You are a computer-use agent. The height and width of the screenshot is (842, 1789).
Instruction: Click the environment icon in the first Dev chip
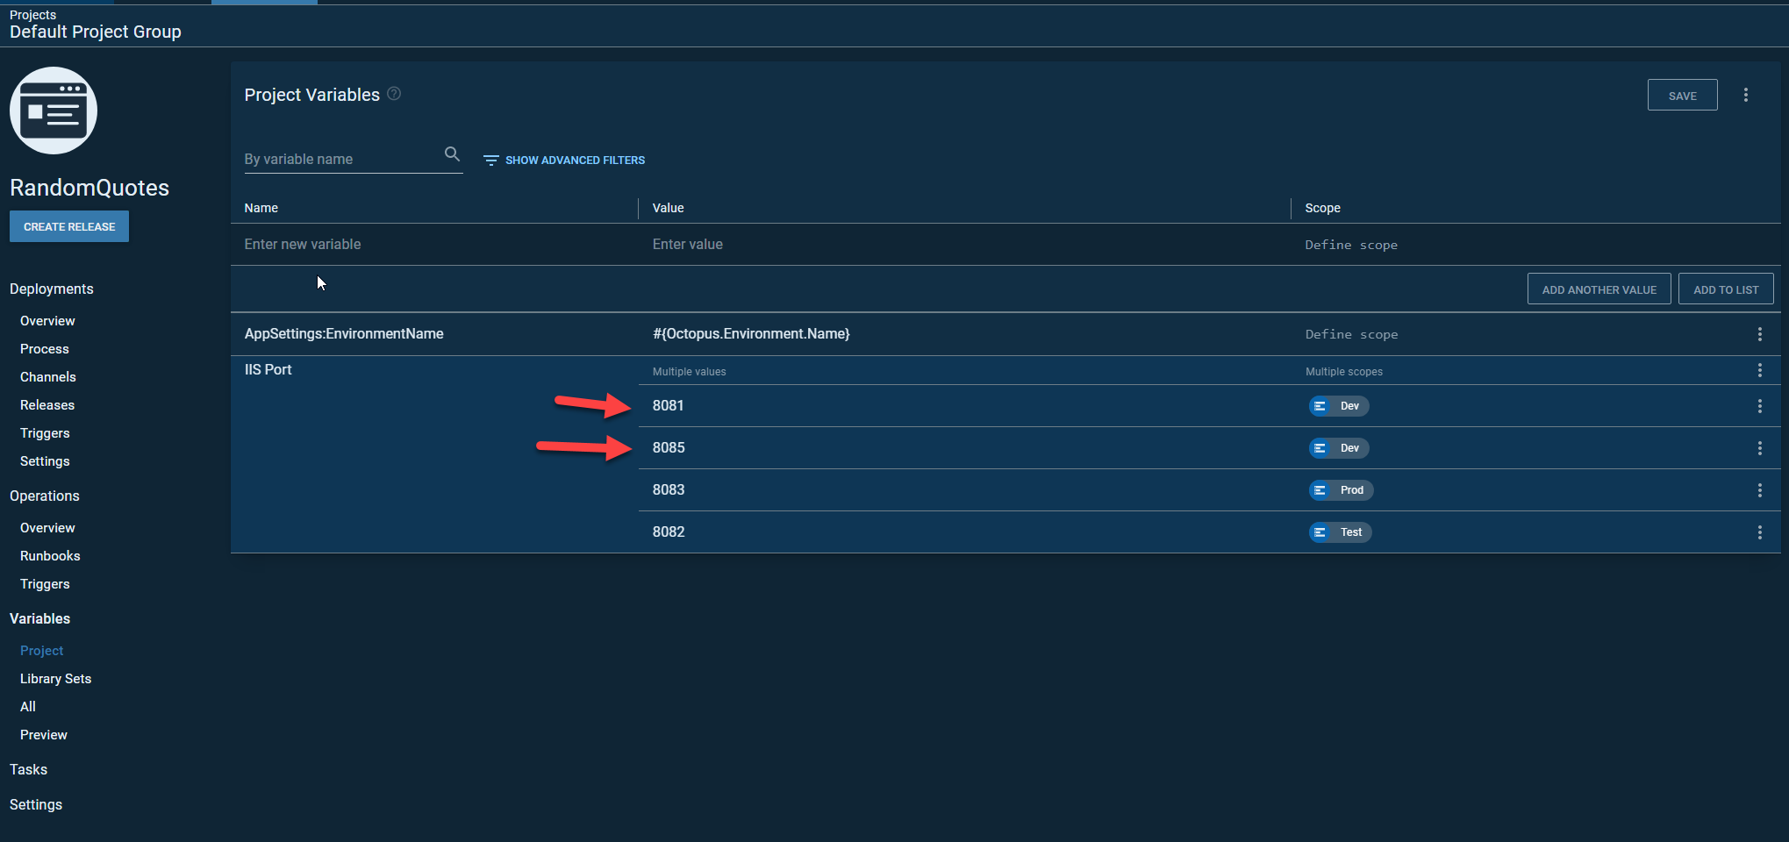tap(1321, 406)
